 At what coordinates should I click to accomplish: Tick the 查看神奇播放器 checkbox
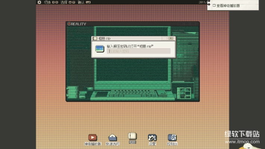pos(214,6)
